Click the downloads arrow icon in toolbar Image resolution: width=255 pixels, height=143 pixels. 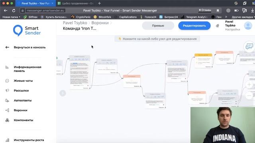[252, 11]
